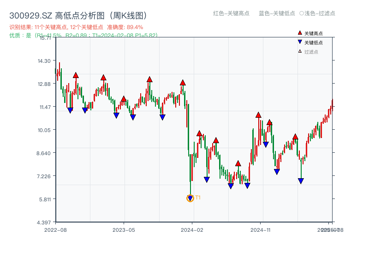369x277 pixels.
Task: Click the 2024-02 date label on x-axis
Action: (x=192, y=229)
